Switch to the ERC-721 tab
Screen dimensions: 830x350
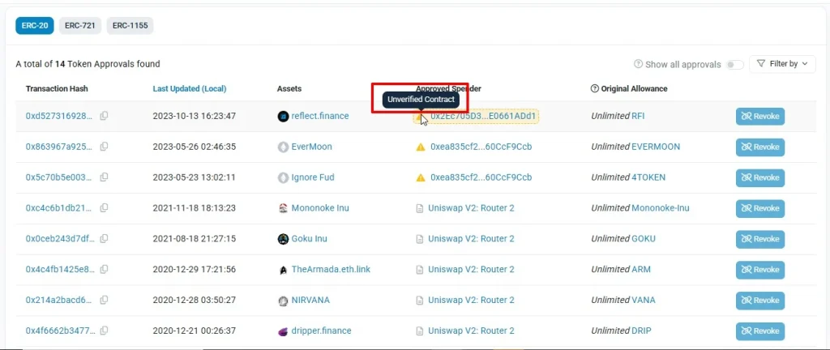coord(80,25)
